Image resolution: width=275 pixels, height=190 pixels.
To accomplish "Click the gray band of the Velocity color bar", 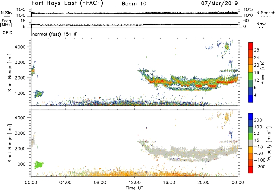I will click(x=251, y=143).
